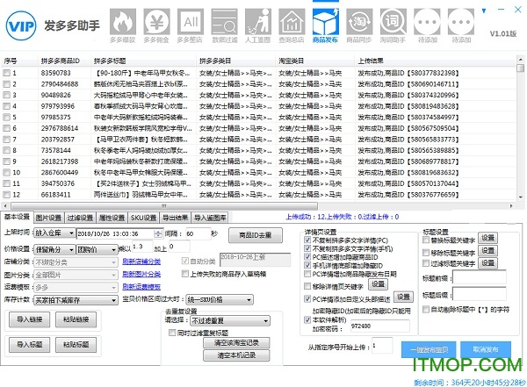Click the 导入链接 button
This screenshot has width=527, height=387.
[x=29, y=319]
